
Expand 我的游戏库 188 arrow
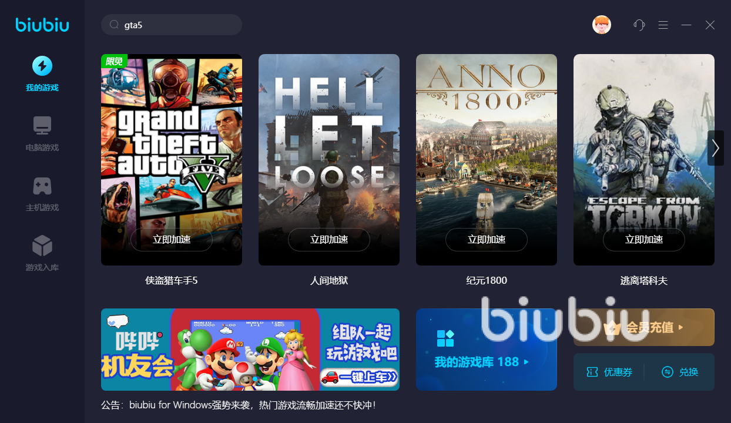click(527, 362)
